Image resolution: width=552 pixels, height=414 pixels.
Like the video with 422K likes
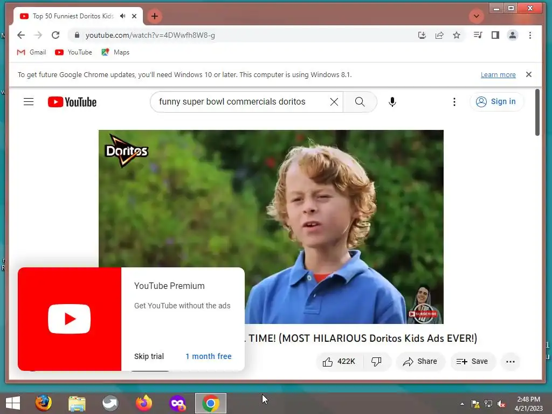coord(339,362)
